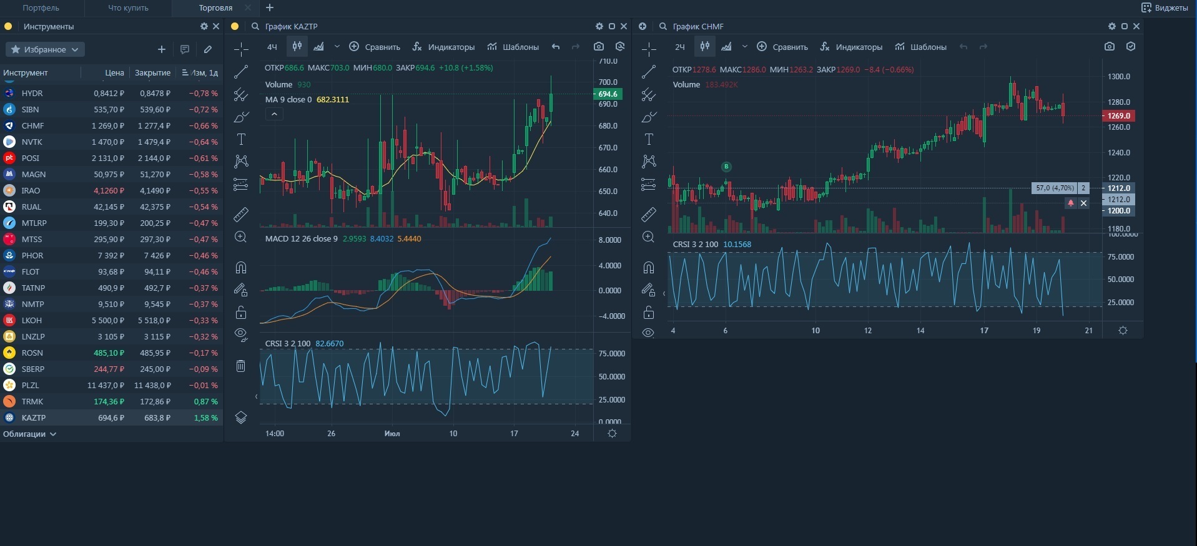Click trash remove drawings in KAZTP chart
The height and width of the screenshot is (546, 1197).
tap(241, 366)
